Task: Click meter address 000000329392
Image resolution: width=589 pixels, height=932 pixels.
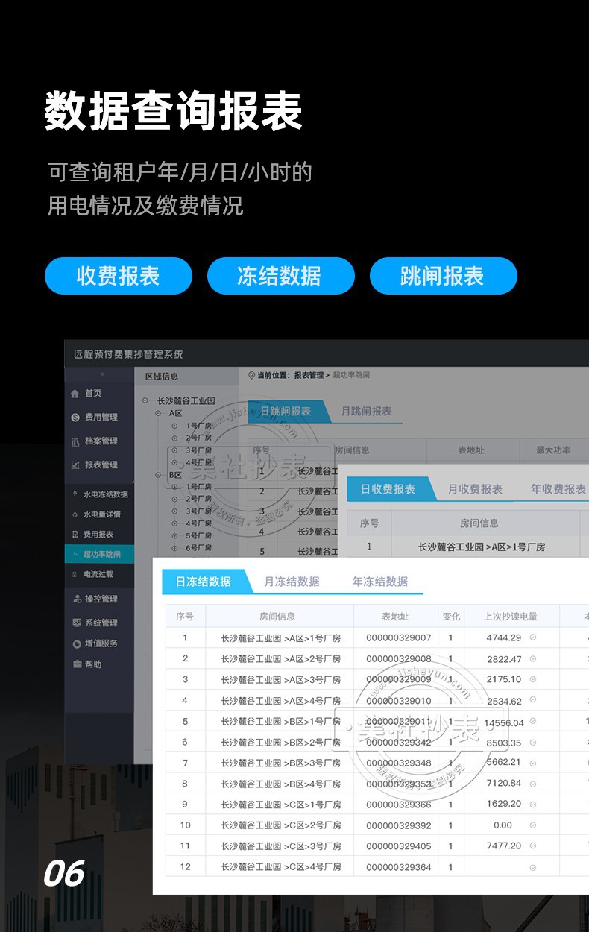Action: pyautogui.click(x=398, y=825)
